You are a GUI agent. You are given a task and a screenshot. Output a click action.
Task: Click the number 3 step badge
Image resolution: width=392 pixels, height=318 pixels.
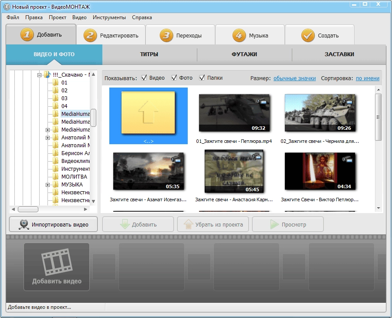(x=166, y=35)
